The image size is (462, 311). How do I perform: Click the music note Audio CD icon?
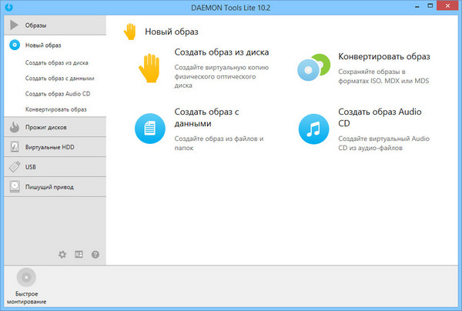point(313,129)
